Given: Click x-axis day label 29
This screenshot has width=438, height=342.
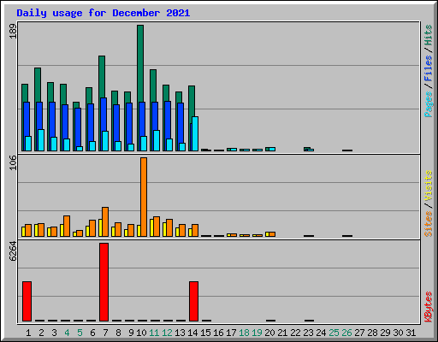Looking at the screenshot, I should tap(385, 333).
